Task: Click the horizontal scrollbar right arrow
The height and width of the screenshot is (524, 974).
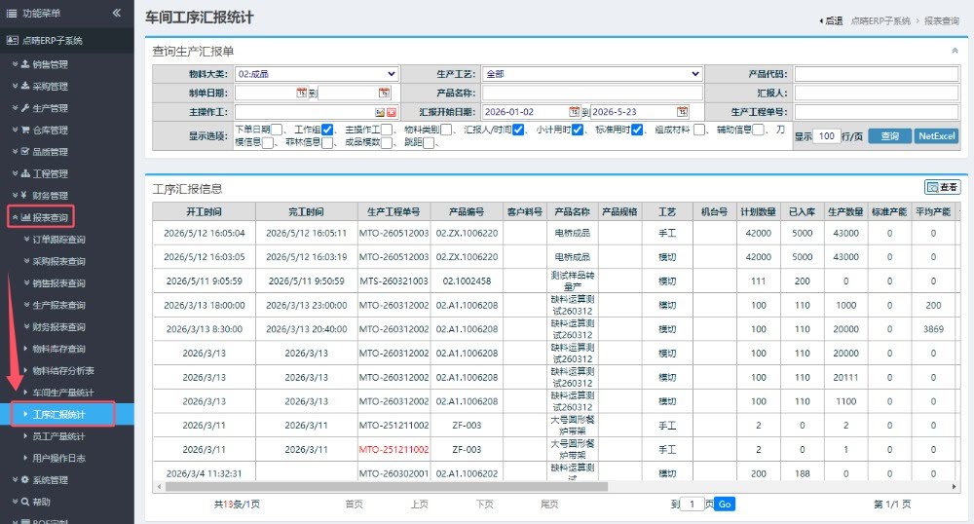Action: tap(955, 487)
